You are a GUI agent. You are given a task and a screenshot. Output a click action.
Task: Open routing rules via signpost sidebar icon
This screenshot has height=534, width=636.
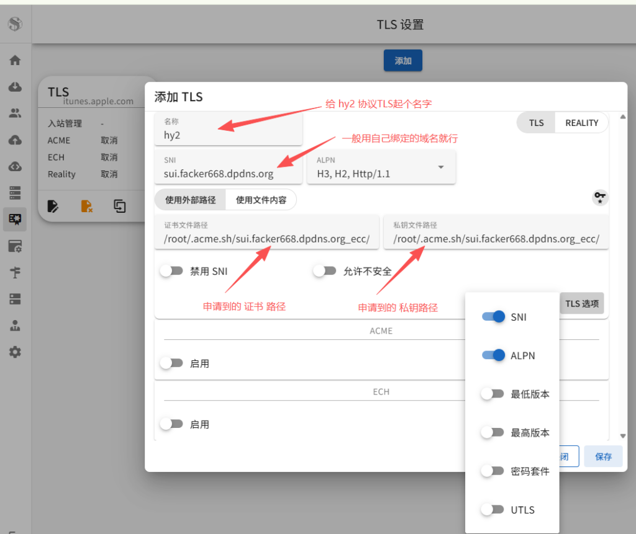point(15,272)
